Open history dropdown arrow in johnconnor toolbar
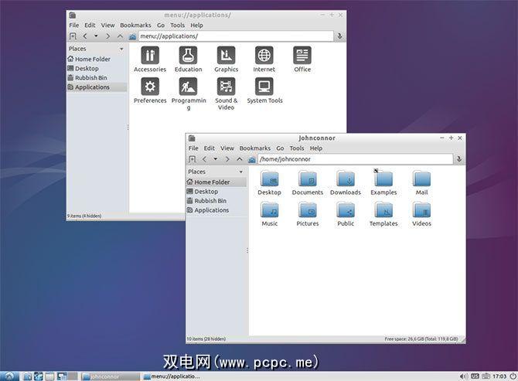 click(x=215, y=159)
